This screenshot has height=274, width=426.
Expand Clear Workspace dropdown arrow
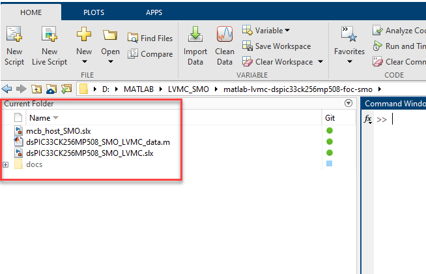click(320, 62)
